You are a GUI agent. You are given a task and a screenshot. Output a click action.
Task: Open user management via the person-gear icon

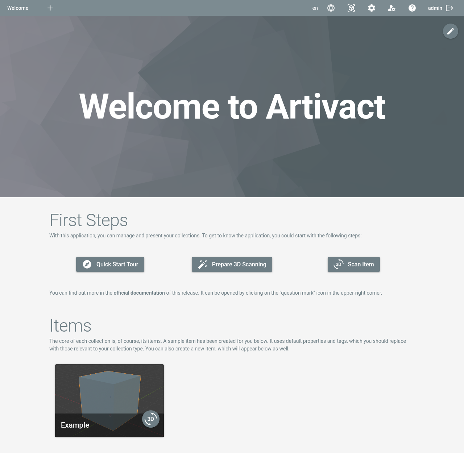pos(392,8)
